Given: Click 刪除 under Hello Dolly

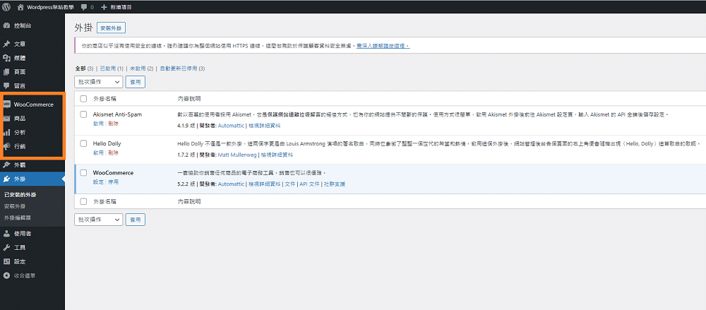Looking at the screenshot, I should pyautogui.click(x=113, y=153).
